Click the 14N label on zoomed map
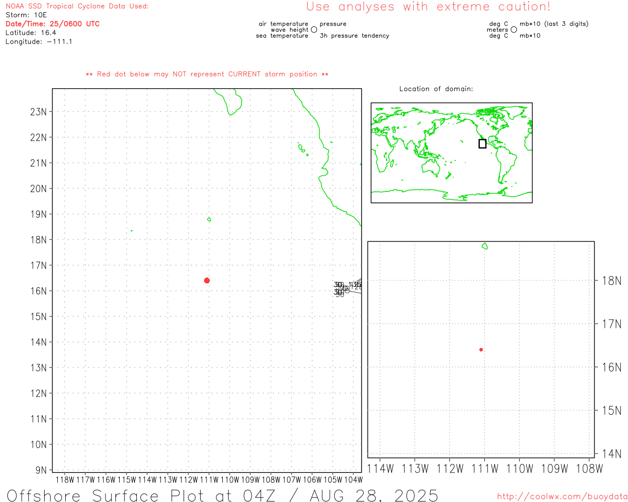The height and width of the screenshot is (502, 628). click(x=611, y=454)
